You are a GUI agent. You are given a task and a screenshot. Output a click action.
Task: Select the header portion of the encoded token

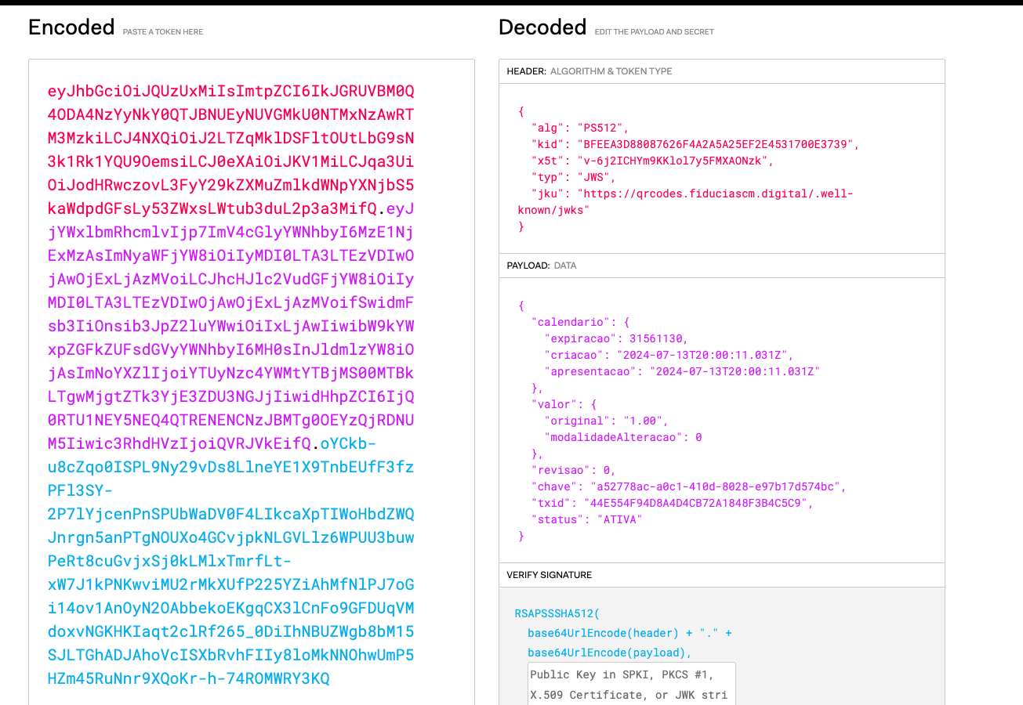(x=227, y=138)
